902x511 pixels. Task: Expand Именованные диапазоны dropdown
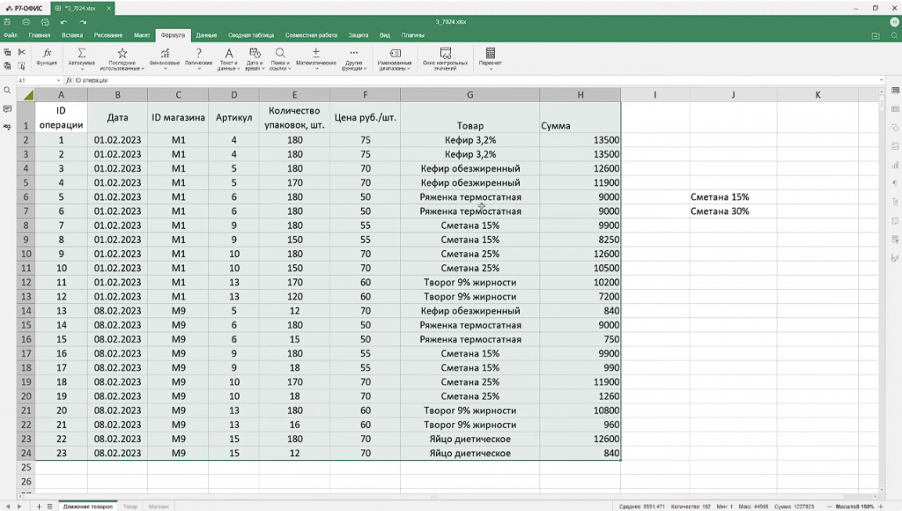click(409, 69)
